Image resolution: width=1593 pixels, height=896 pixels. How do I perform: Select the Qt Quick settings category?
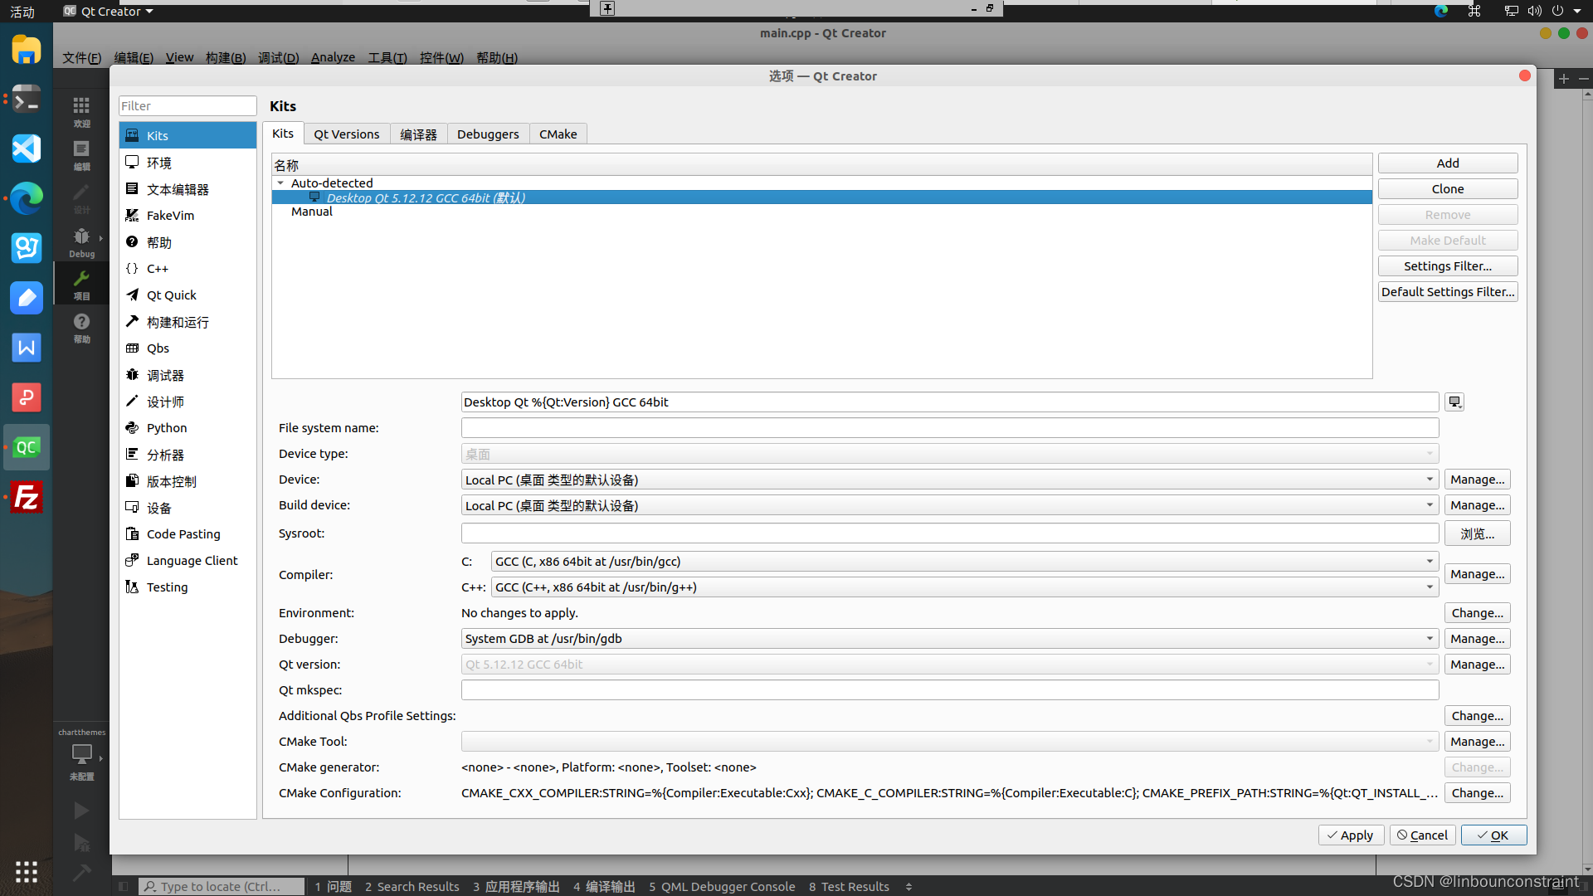171,295
